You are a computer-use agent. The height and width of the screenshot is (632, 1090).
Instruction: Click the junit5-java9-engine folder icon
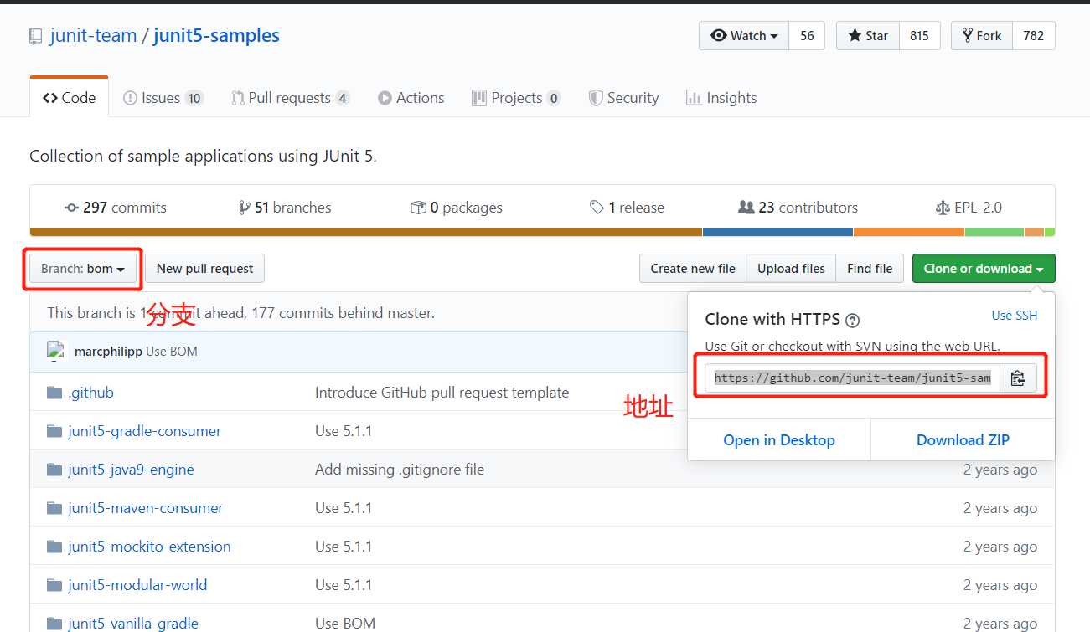click(x=54, y=470)
